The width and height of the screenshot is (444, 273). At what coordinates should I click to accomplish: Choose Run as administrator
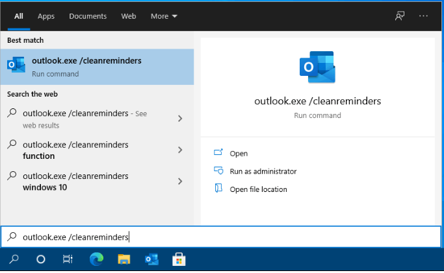(263, 171)
